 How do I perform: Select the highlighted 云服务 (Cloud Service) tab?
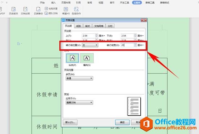137,3
